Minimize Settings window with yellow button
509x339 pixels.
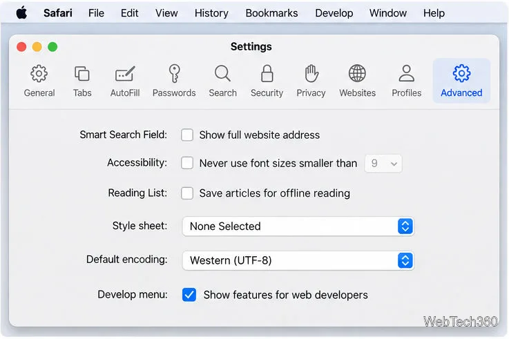[37, 47]
